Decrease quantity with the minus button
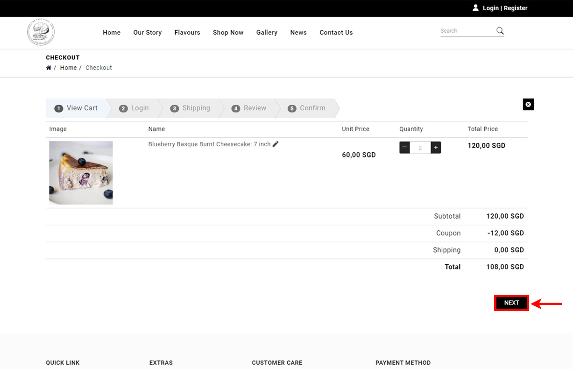 [405, 148]
